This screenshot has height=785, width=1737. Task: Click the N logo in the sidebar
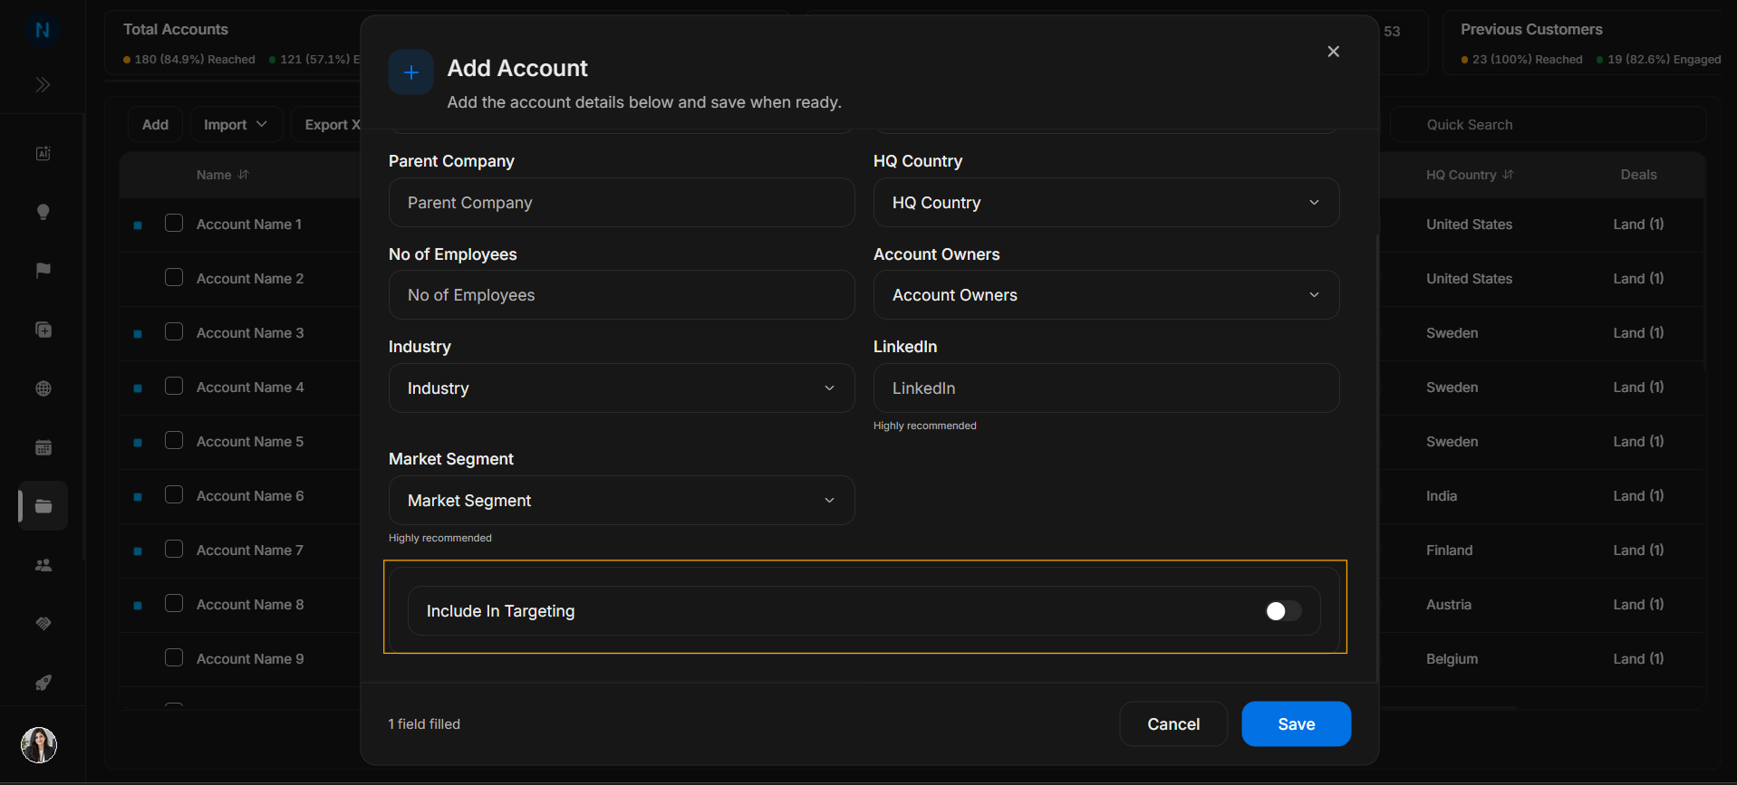[43, 30]
